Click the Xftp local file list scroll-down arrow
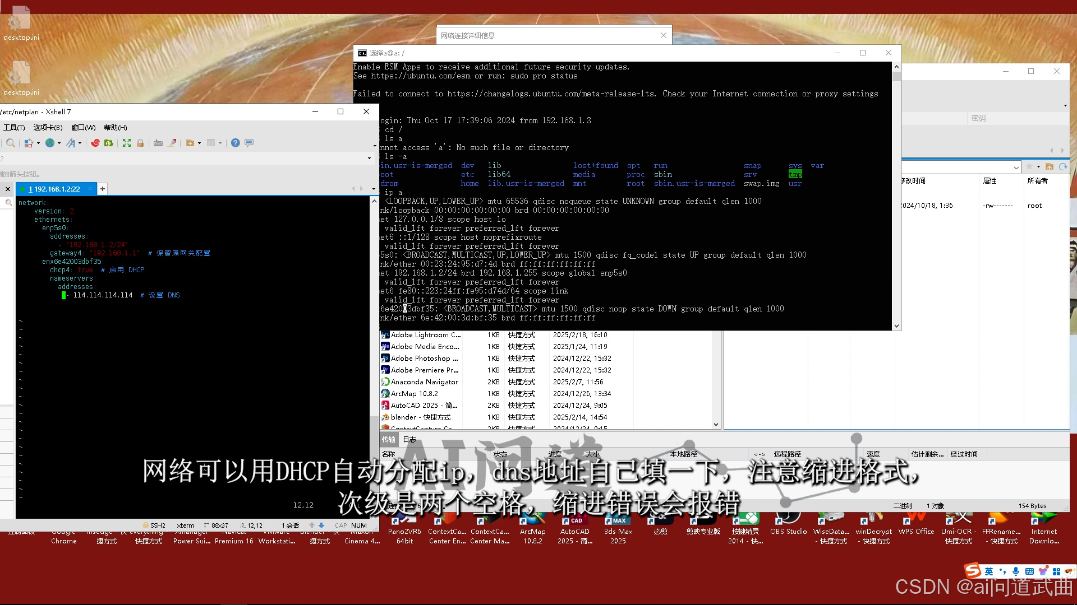Image resolution: width=1077 pixels, height=605 pixels. (x=716, y=425)
